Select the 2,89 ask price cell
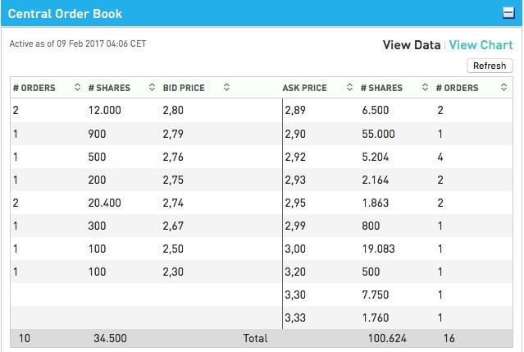 (x=295, y=110)
